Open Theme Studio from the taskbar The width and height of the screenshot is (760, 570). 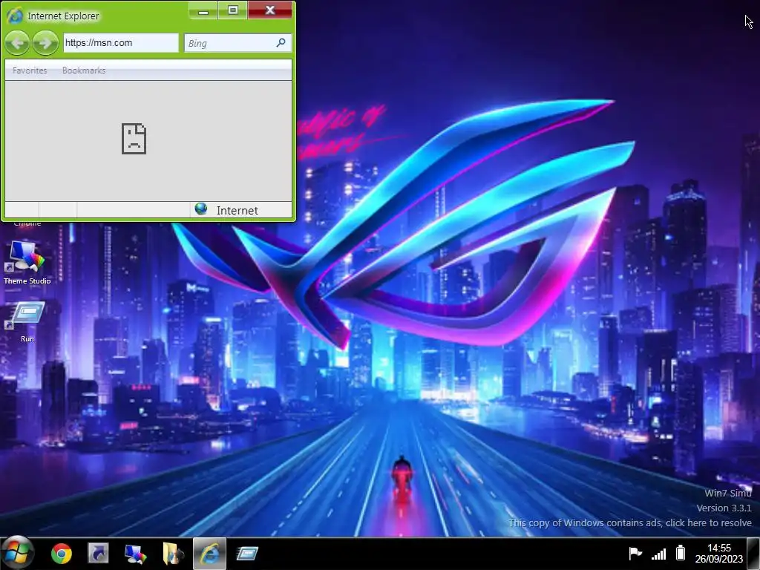(136, 554)
